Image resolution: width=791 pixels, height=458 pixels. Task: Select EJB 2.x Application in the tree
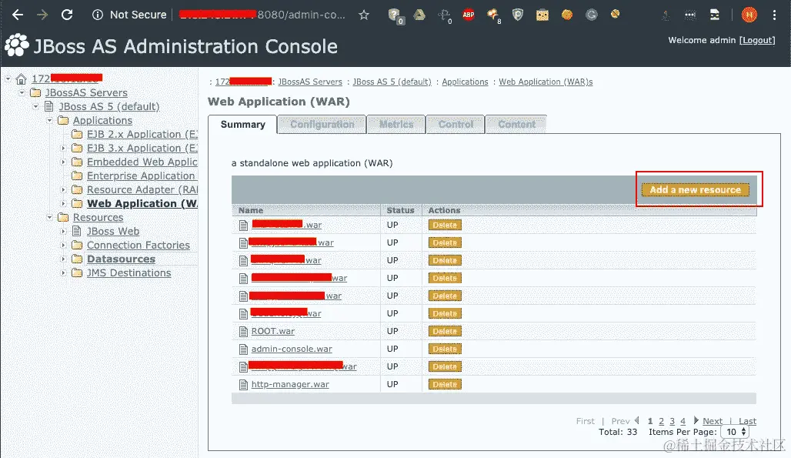142,135
